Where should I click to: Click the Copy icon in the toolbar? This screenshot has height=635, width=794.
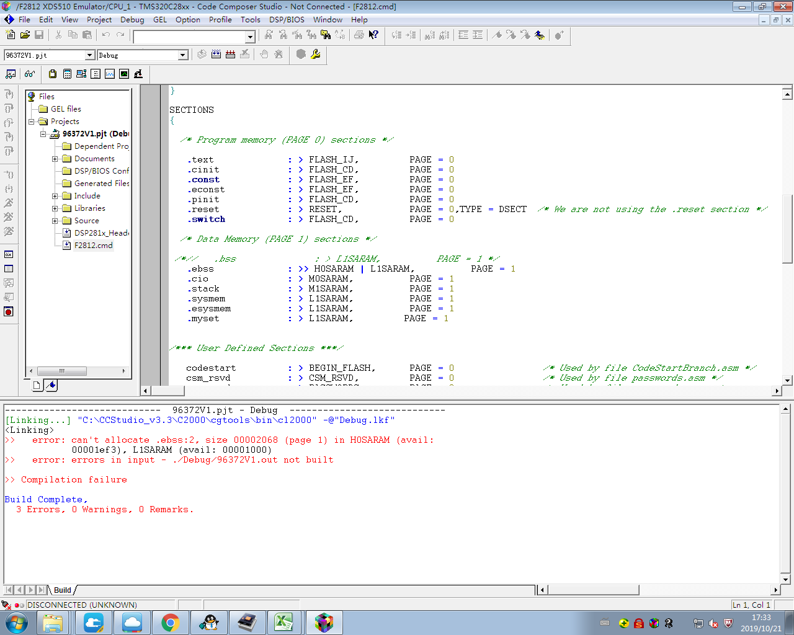(73, 35)
